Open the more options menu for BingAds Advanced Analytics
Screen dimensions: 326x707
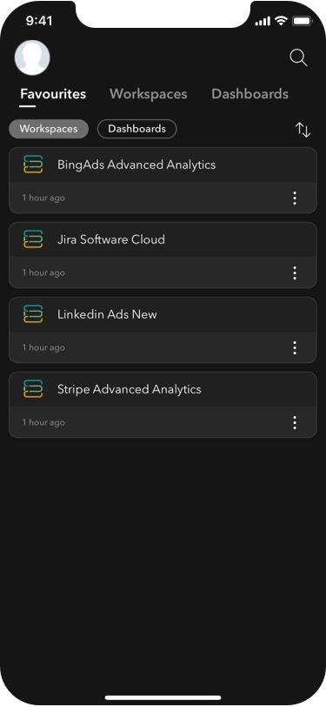pos(295,198)
